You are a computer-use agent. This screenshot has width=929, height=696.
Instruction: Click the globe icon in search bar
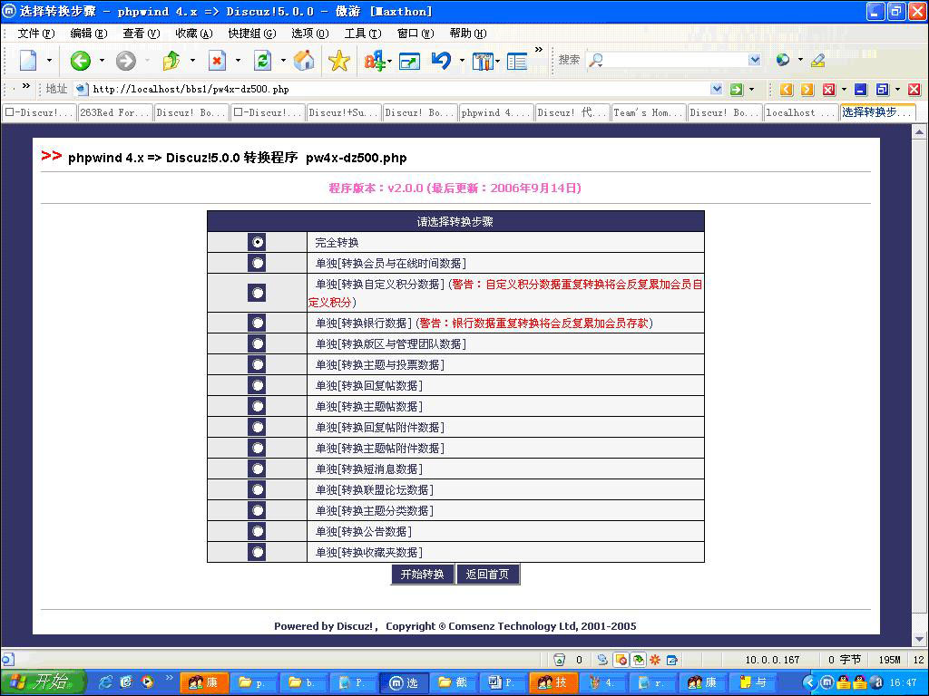pyautogui.click(x=783, y=60)
